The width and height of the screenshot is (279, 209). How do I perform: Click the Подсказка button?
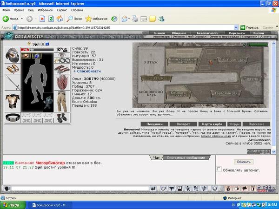tap(256, 124)
